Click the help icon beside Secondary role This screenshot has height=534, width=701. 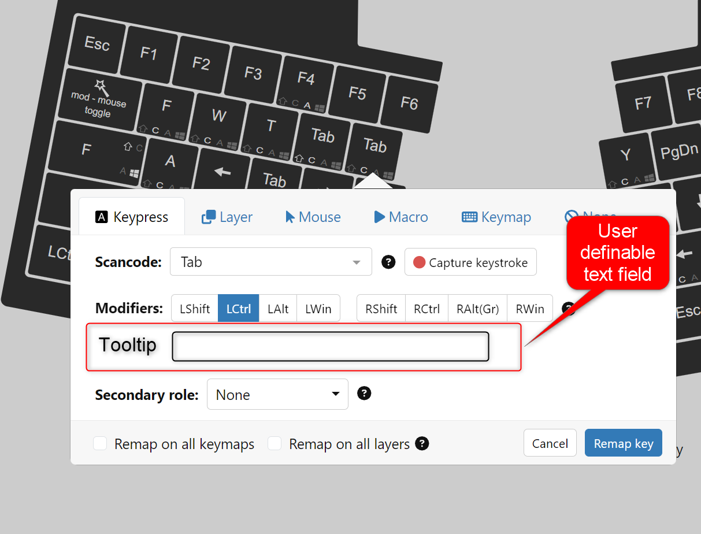click(364, 394)
